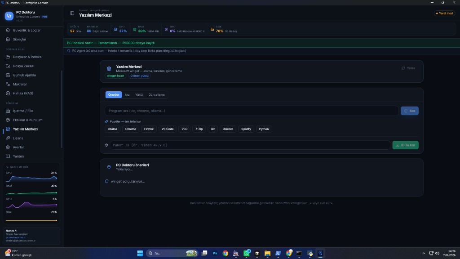Switch to the Öneriler tab
Screen dimensions: 460x259
pos(114,95)
